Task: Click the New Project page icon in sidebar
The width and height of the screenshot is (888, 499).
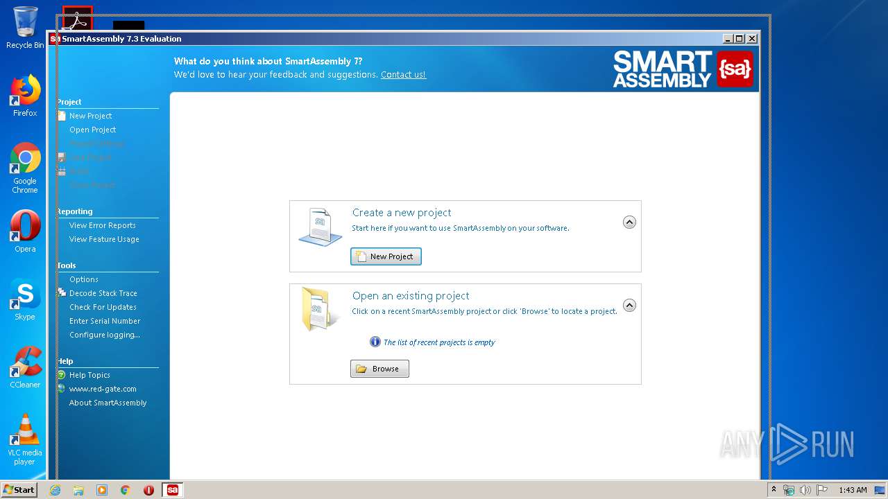Action: click(x=62, y=116)
